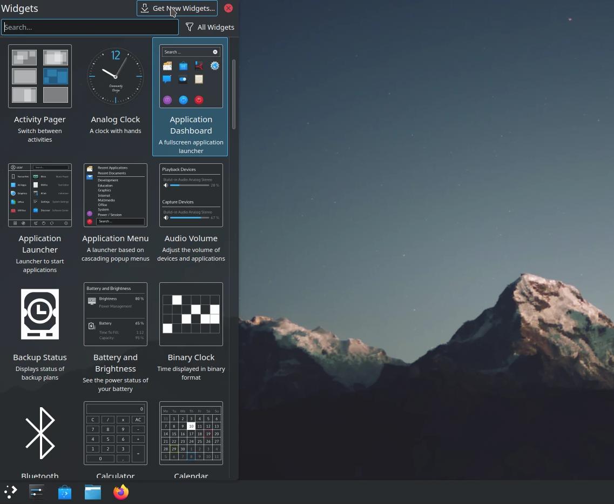Open the KDE application launcher from the taskbar

(10, 491)
